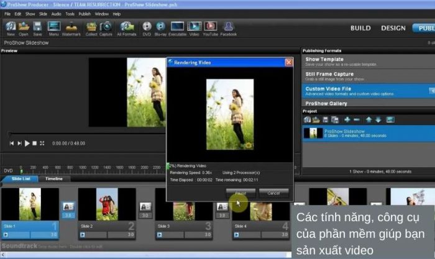Open the Help menu
This screenshot has height=259, width=435.
coord(117,14)
